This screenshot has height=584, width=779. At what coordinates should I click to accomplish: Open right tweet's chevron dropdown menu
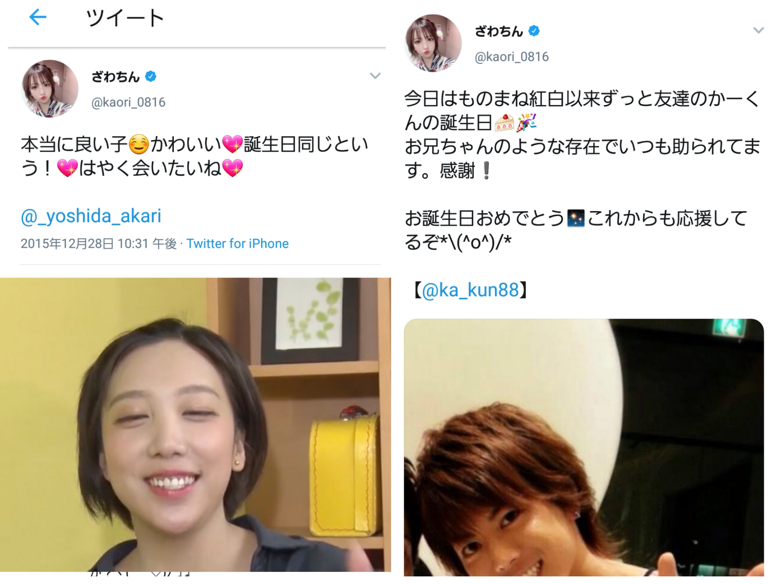(x=758, y=30)
